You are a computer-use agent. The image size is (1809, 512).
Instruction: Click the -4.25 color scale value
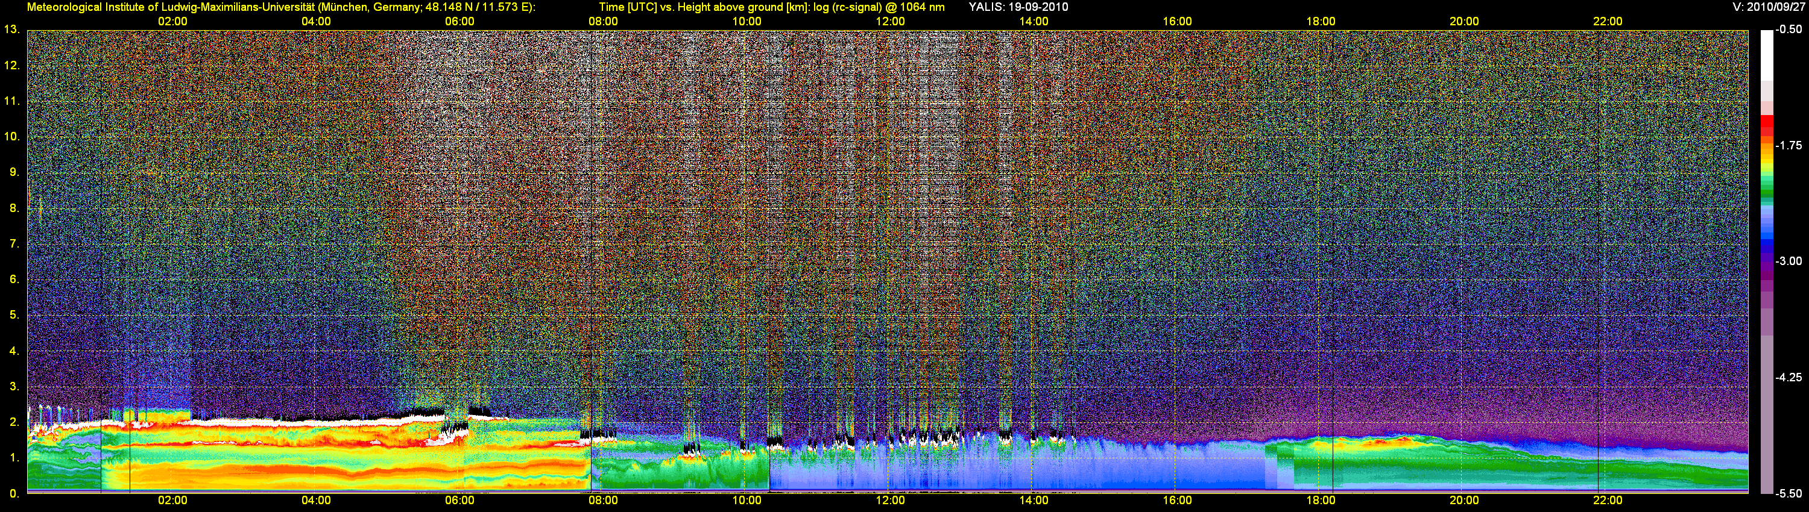[1788, 377]
